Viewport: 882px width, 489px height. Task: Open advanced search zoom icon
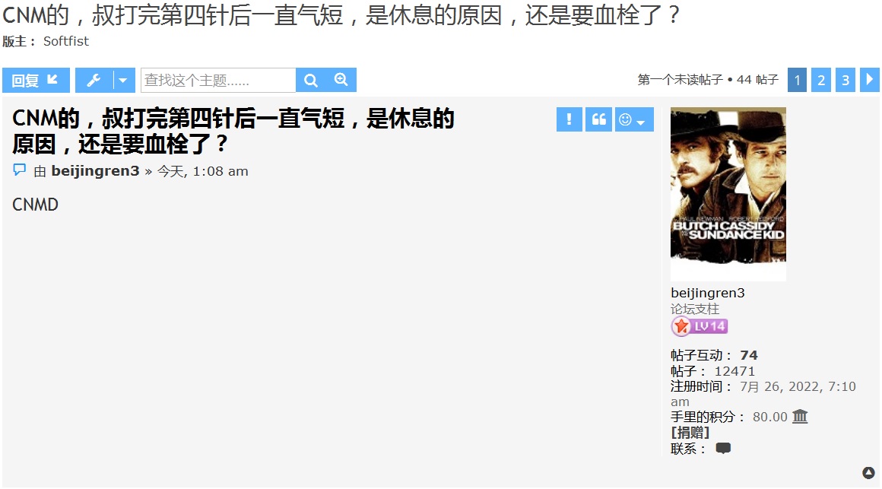[x=341, y=81]
